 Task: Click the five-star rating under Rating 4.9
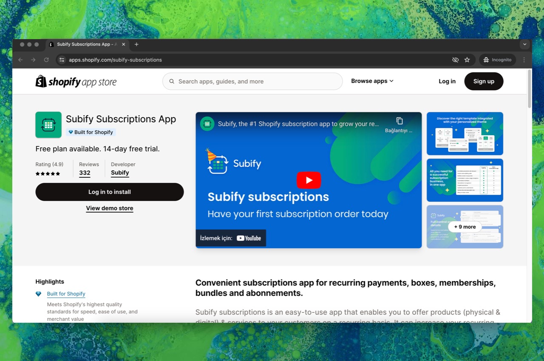pyautogui.click(x=48, y=173)
